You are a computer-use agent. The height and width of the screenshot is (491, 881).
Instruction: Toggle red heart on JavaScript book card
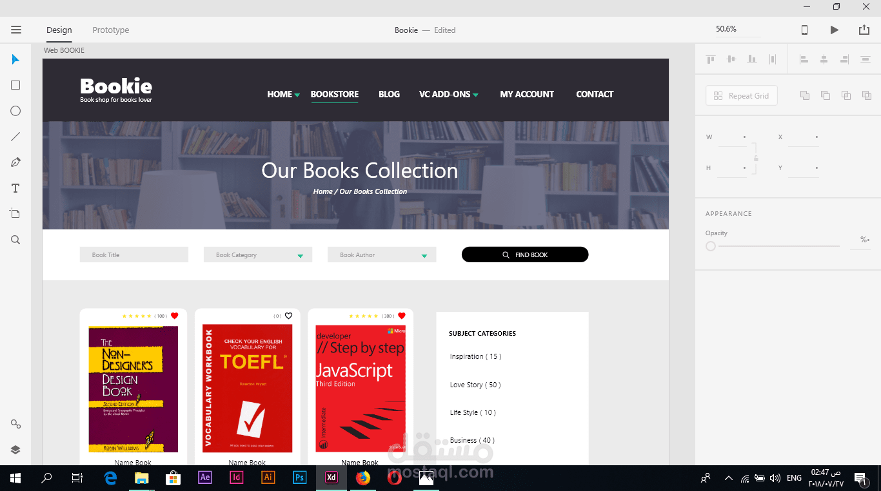pyautogui.click(x=401, y=316)
